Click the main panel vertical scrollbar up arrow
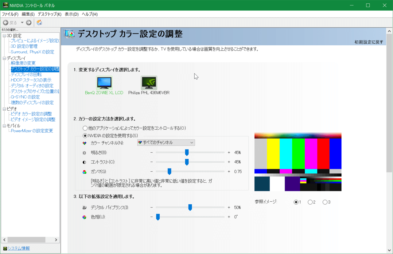393x254 pixels. pyautogui.click(x=389, y=31)
